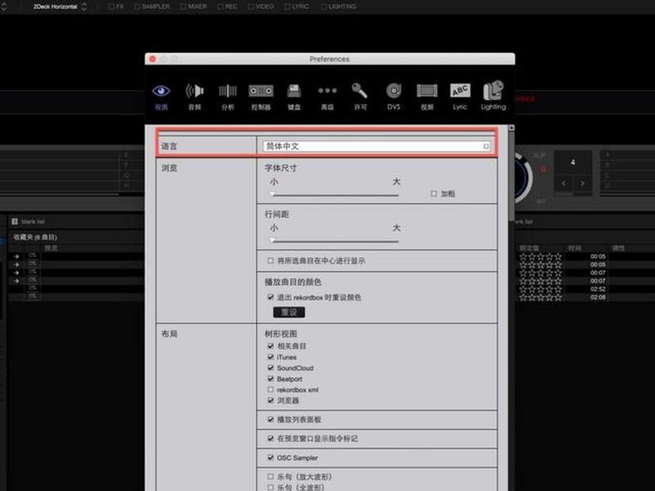This screenshot has height=491, width=655.
Task: Open the 高级 advanced three-dots tab
Action: pos(327,97)
